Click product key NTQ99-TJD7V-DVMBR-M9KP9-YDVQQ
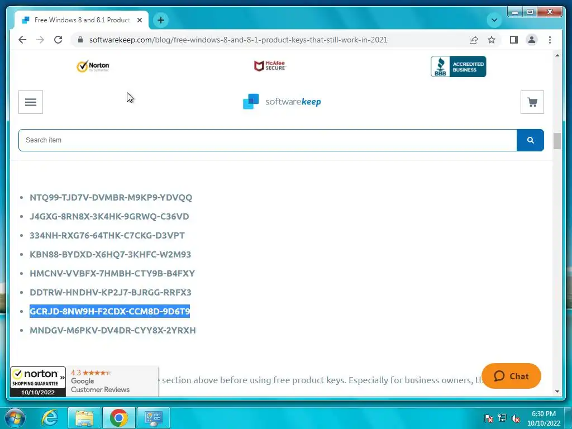The image size is (572, 429). [111, 197]
